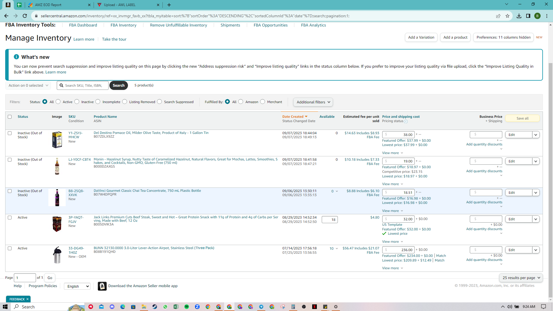Open the English language dropdown

(x=77, y=286)
